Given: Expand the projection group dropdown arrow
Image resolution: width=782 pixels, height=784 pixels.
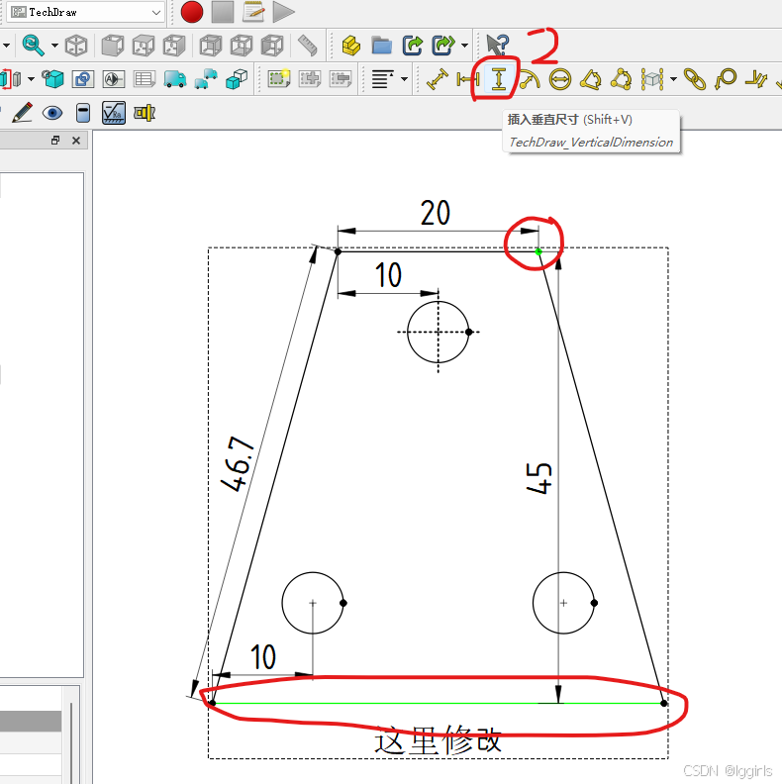Looking at the screenshot, I should click(x=31, y=79).
